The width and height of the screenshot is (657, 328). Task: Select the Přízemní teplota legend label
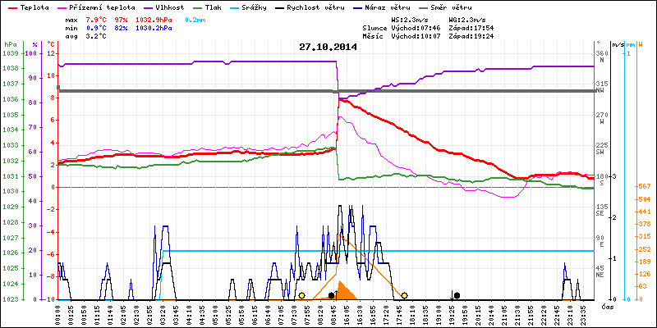coord(102,7)
